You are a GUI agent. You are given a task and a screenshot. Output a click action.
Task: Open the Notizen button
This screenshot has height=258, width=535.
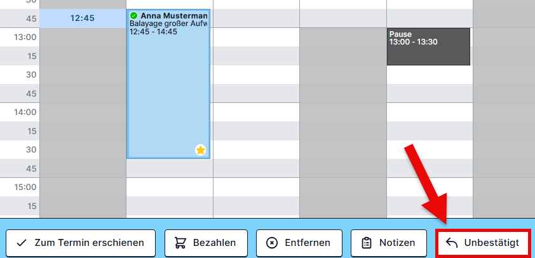[388, 243]
